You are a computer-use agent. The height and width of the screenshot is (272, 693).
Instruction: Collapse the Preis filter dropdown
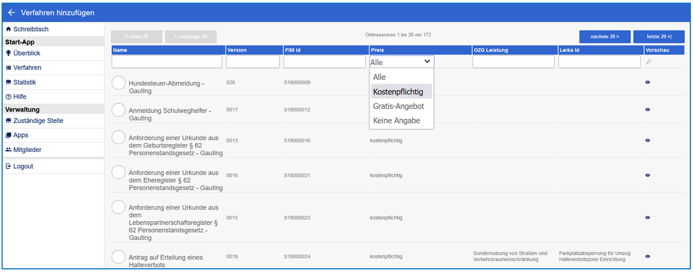(x=427, y=62)
